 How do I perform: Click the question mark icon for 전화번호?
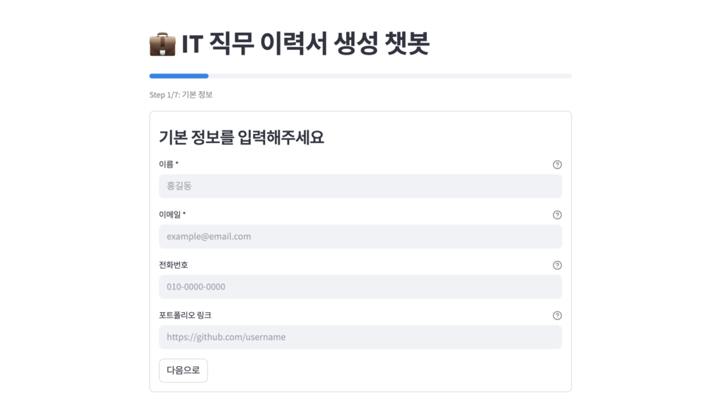[557, 266]
